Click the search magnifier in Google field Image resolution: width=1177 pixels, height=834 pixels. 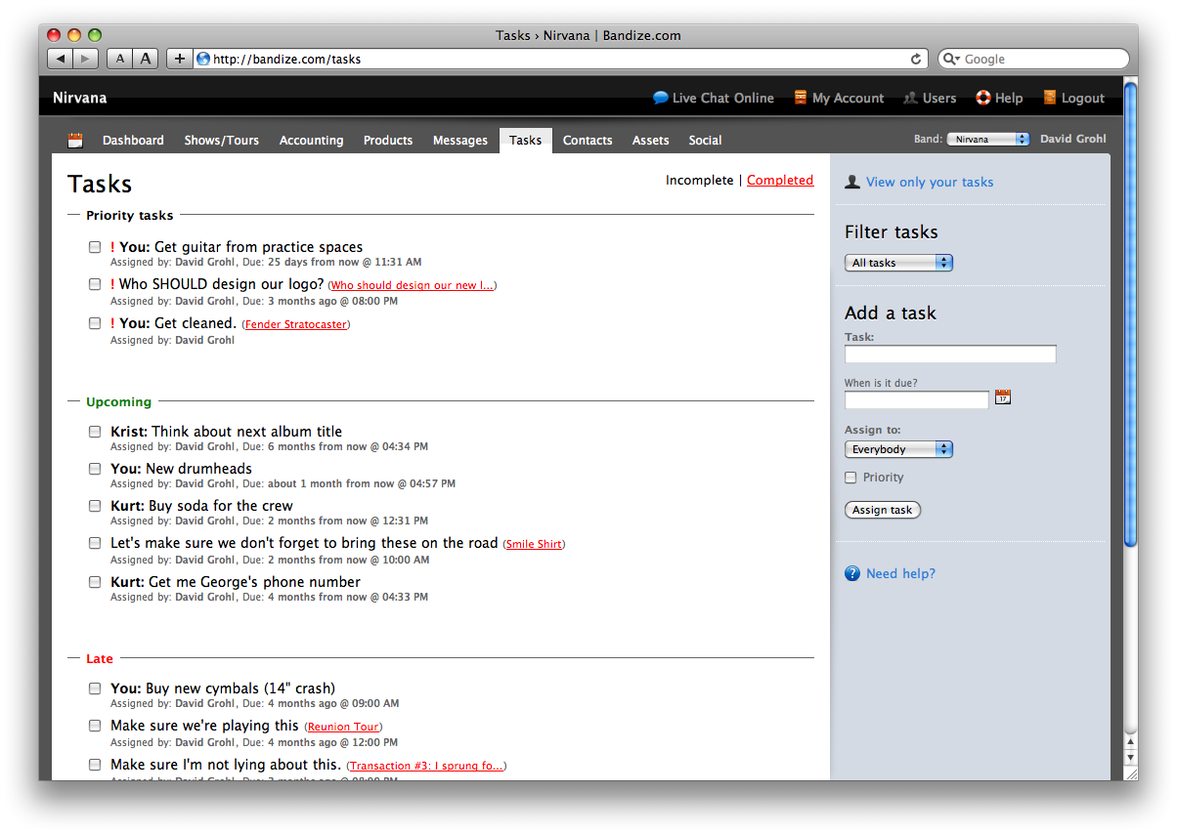pos(951,59)
